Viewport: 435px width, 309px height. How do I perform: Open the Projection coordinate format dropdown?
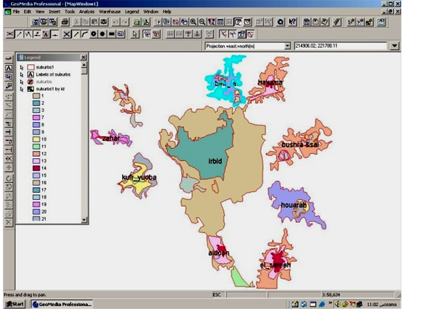[287, 46]
